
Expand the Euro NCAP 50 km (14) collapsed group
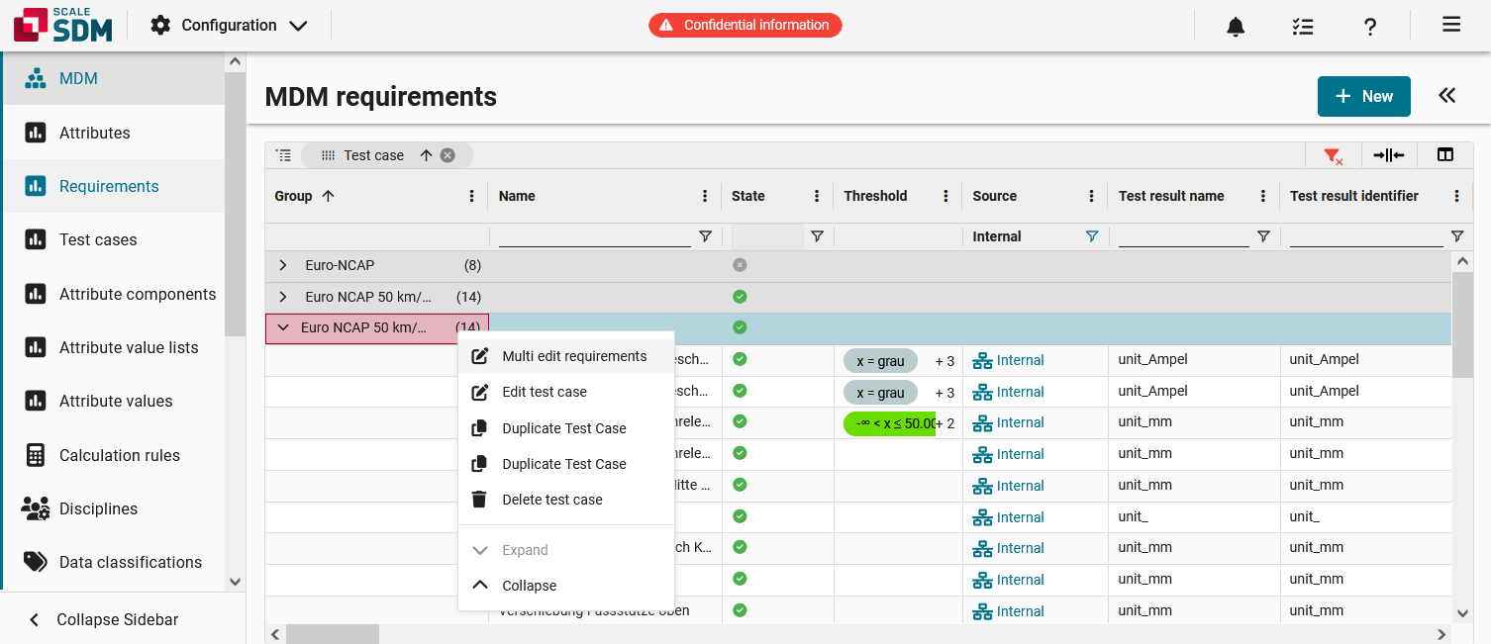[x=283, y=297]
